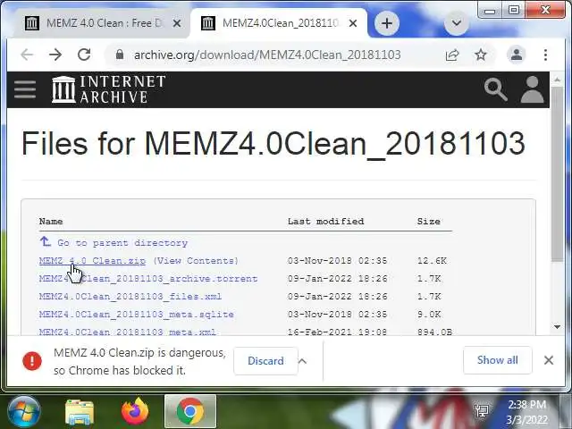Open the Windows Start menu
Screen dimensions: 572x429
(x=24, y=411)
